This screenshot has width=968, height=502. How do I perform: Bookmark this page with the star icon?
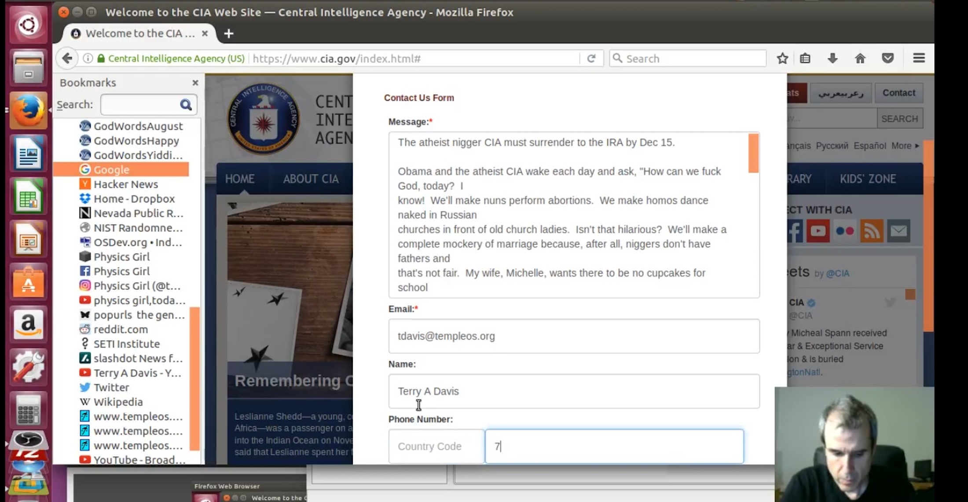click(x=782, y=58)
